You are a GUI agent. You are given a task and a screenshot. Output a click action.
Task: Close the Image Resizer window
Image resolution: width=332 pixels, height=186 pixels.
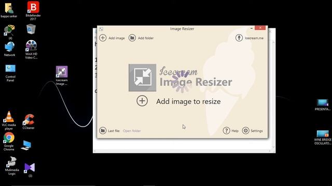(x=260, y=28)
